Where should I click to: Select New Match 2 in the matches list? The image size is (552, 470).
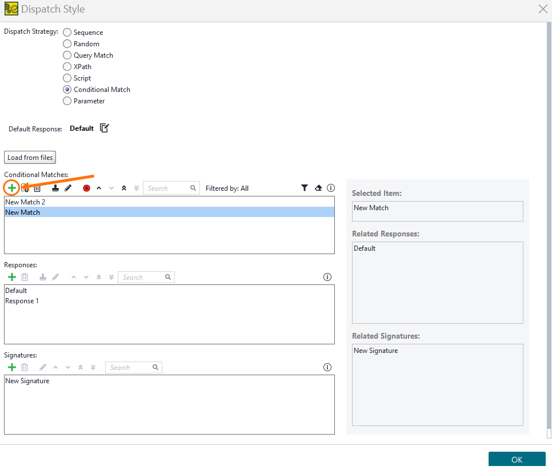[25, 202]
